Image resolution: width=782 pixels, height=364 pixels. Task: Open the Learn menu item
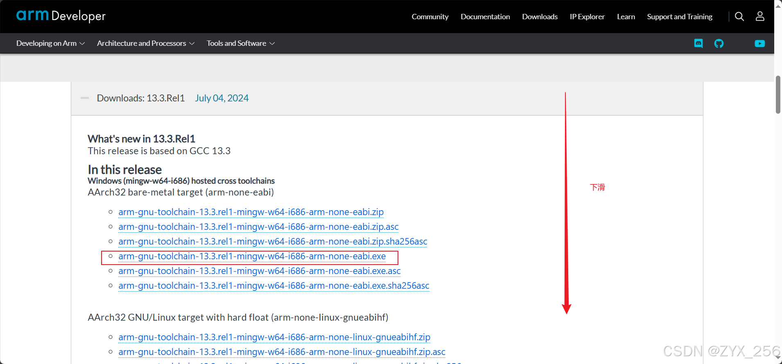tap(626, 17)
